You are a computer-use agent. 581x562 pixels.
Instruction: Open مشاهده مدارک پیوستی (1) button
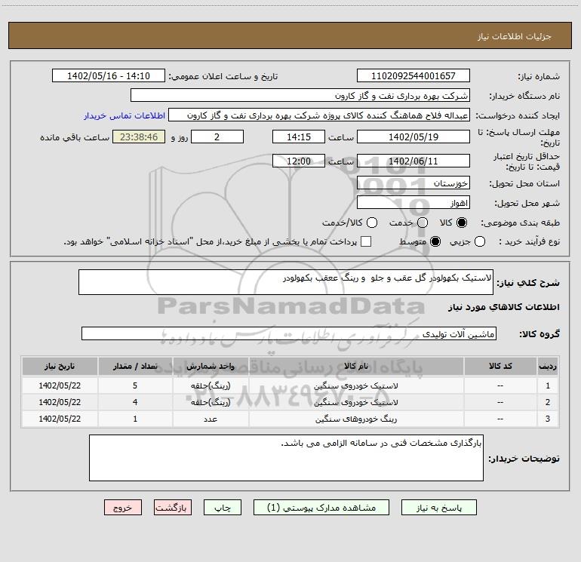click(321, 508)
